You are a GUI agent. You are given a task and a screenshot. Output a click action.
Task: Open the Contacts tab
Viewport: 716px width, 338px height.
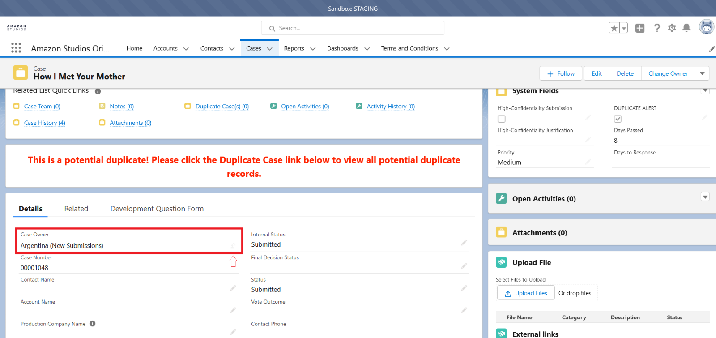click(x=212, y=48)
